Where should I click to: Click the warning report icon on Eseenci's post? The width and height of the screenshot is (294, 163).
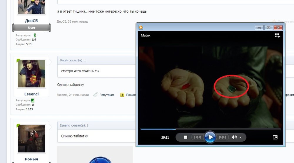tap(122, 95)
